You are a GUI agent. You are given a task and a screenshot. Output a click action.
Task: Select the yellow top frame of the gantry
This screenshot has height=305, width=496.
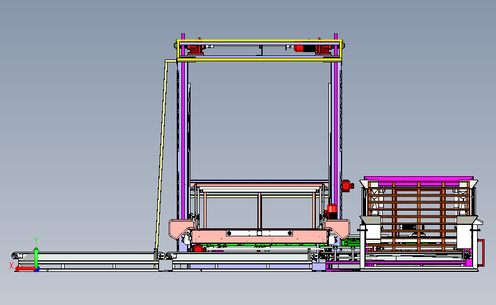pos(259,50)
